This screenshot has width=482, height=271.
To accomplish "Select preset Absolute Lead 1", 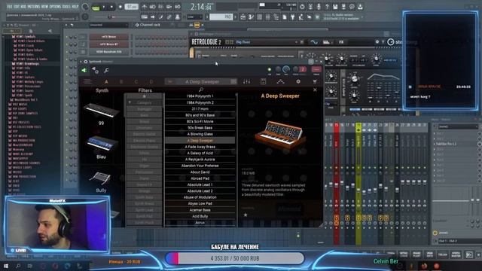I will pos(200,184).
